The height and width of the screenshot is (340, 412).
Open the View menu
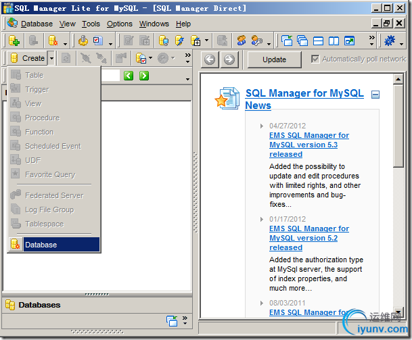pos(67,24)
